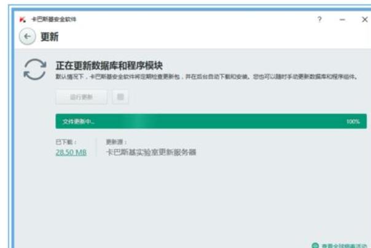Minimize the Kaspersky window

[x=342, y=20]
